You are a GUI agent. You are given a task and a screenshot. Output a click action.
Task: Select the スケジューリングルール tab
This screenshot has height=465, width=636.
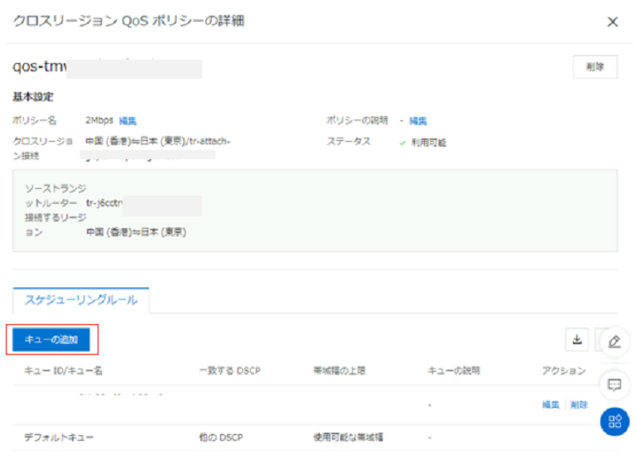tap(81, 300)
